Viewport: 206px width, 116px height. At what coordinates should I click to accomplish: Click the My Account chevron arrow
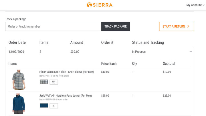point(203,5)
